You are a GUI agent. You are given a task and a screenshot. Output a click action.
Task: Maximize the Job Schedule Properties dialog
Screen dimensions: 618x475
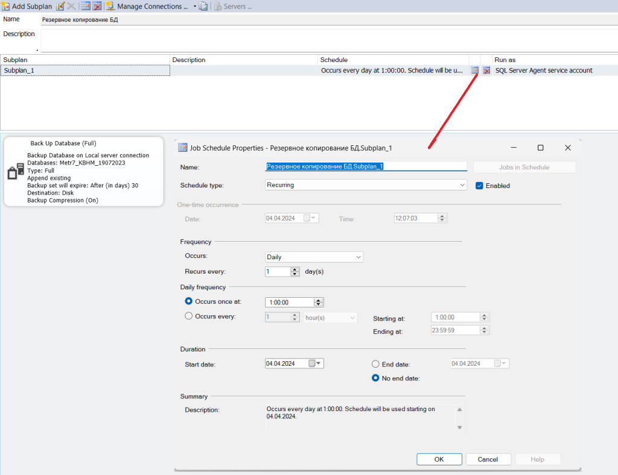pos(540,148)
